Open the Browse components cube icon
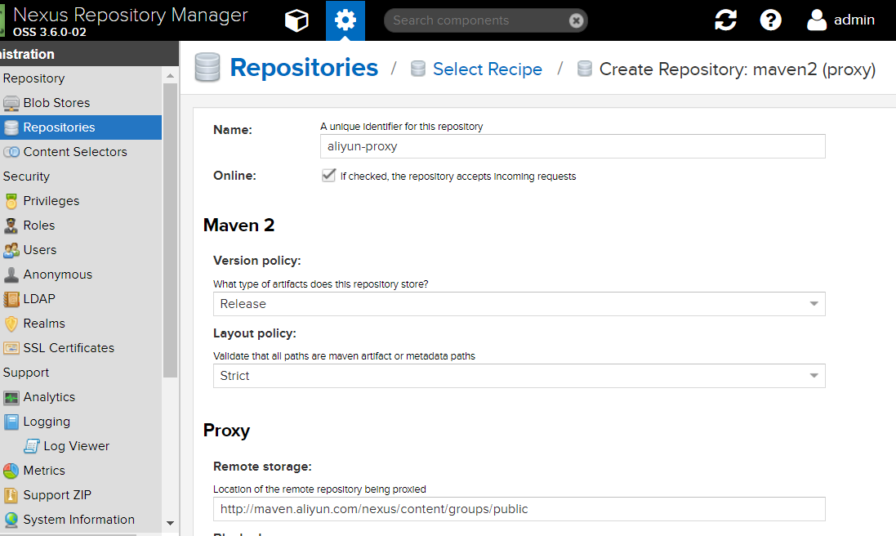The width and height of the screenshot is (896, 536). coord(296,20)
